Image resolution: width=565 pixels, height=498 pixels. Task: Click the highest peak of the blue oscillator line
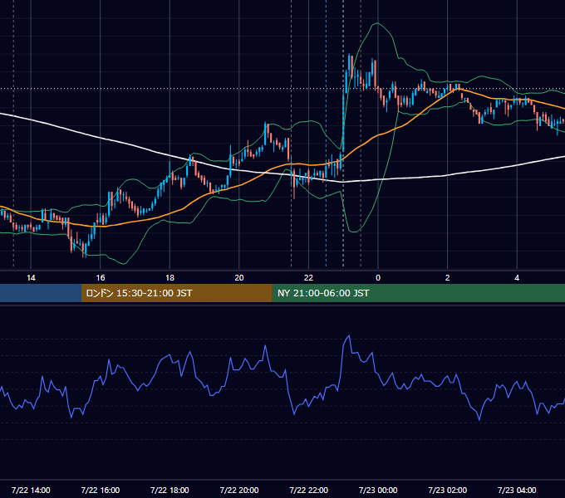(349, 335)
